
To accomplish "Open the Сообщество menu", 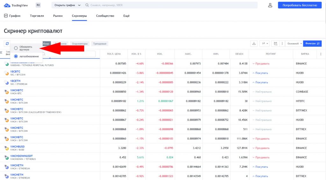I will coord(105,16).
